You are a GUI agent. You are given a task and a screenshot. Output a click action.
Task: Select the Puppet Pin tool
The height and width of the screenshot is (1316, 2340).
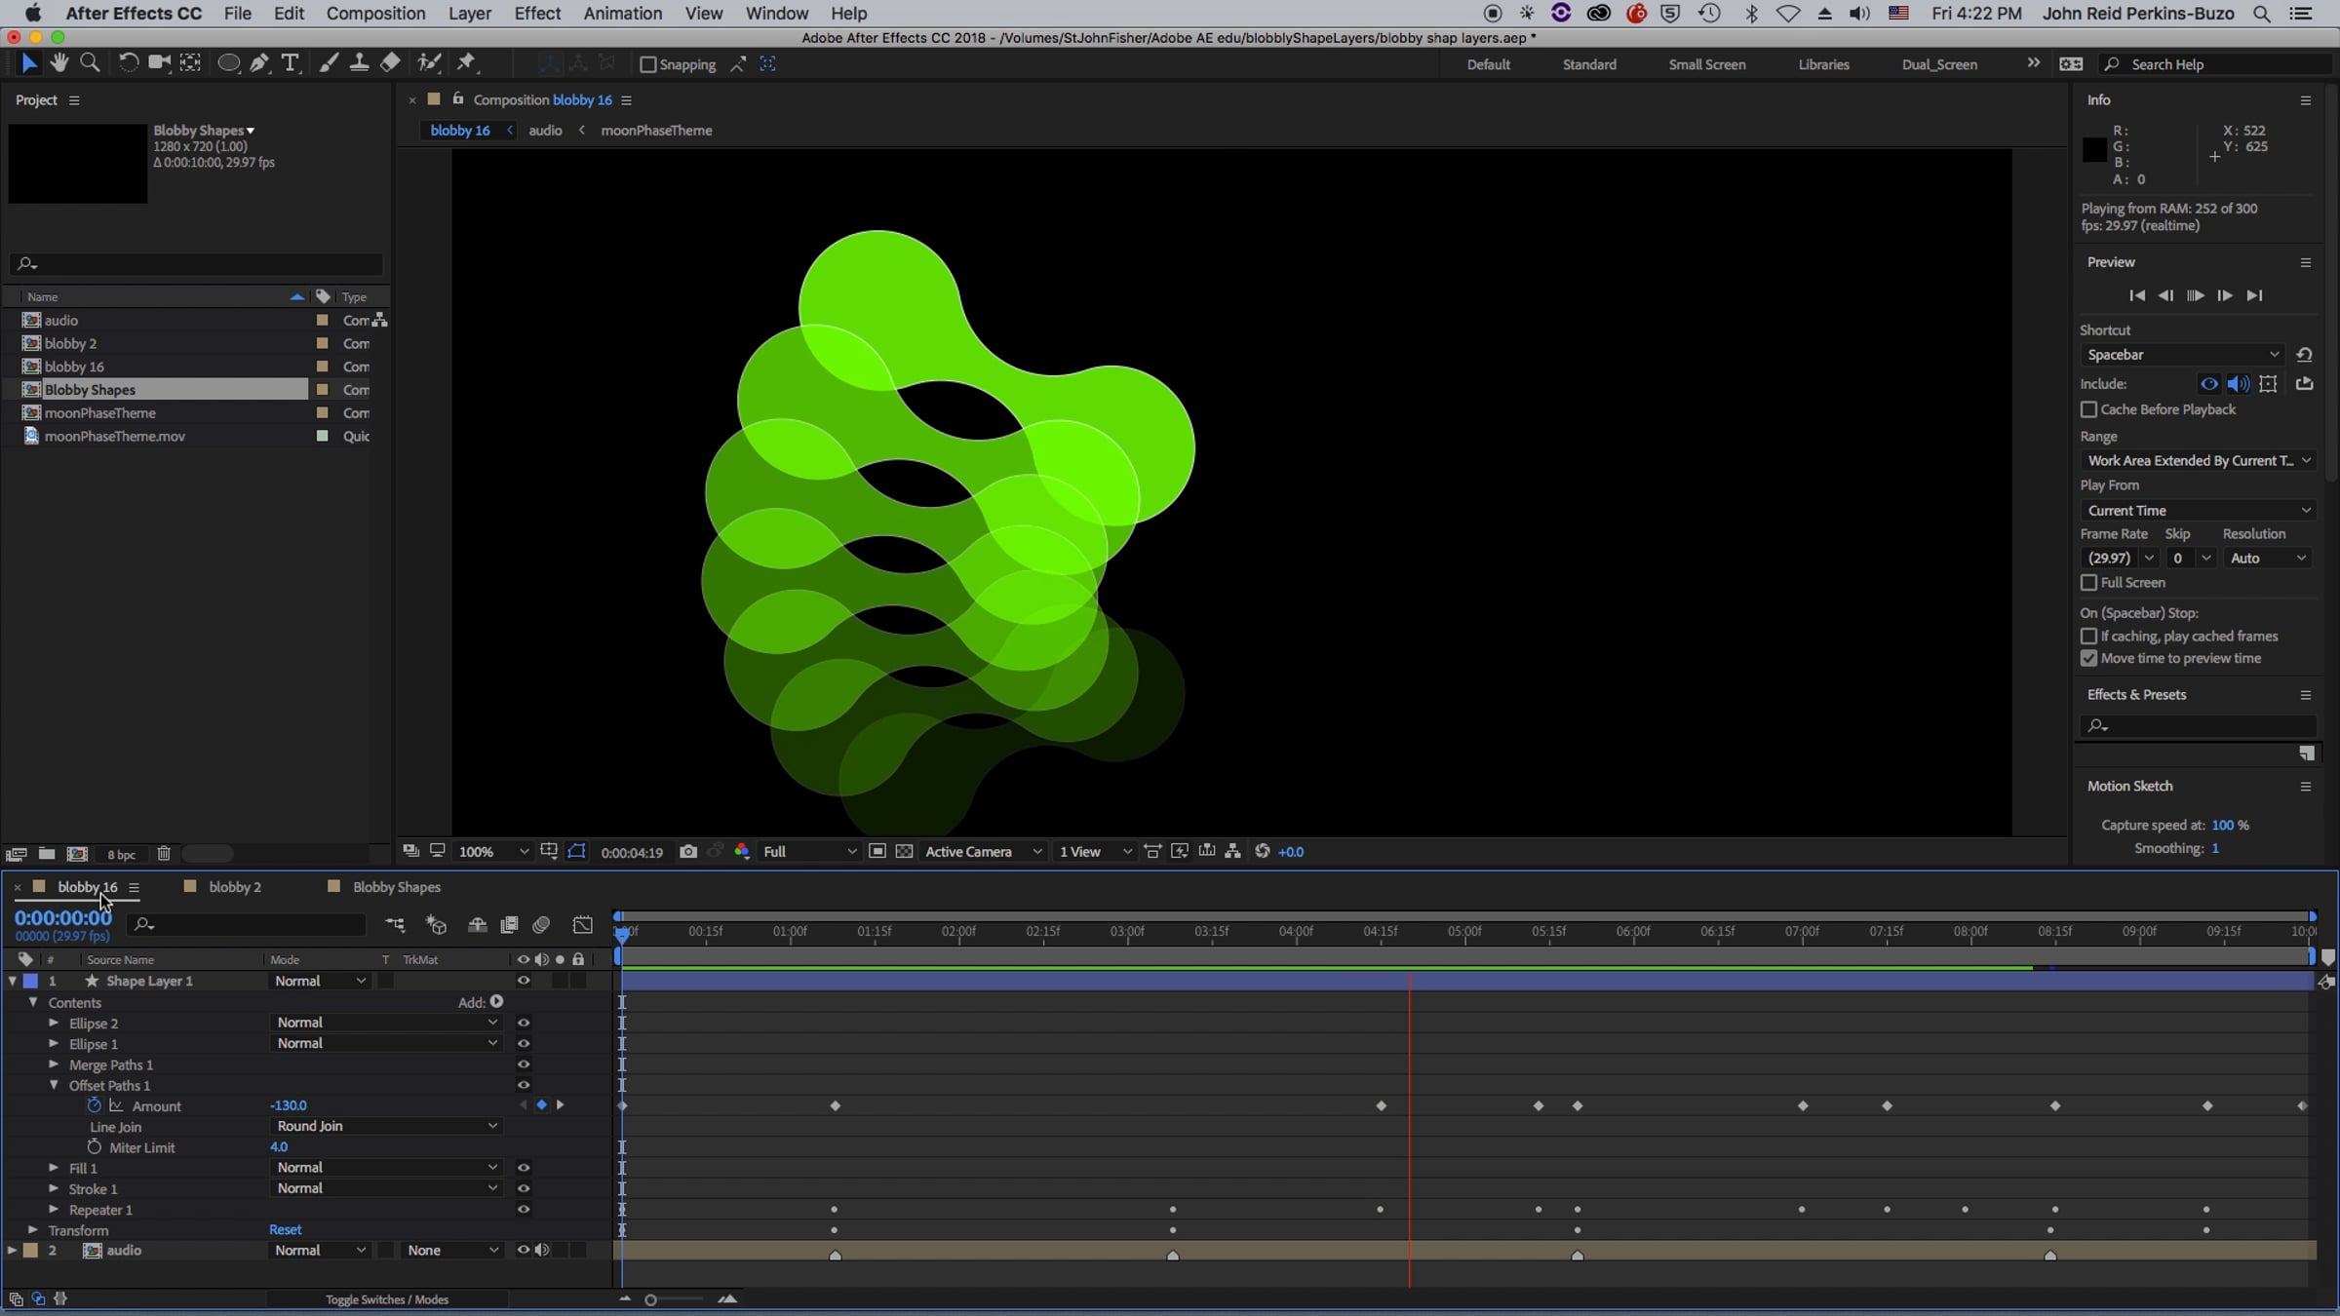coord(466,63)
